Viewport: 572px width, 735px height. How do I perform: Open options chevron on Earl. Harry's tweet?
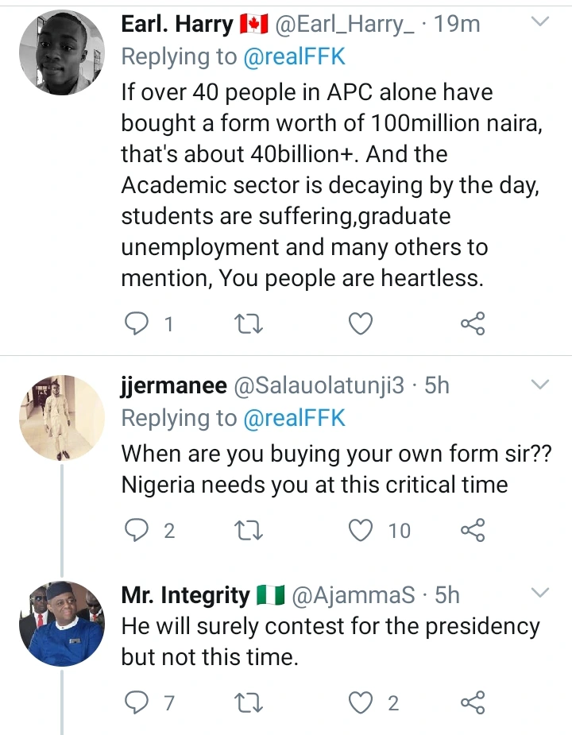coord(539,23)
